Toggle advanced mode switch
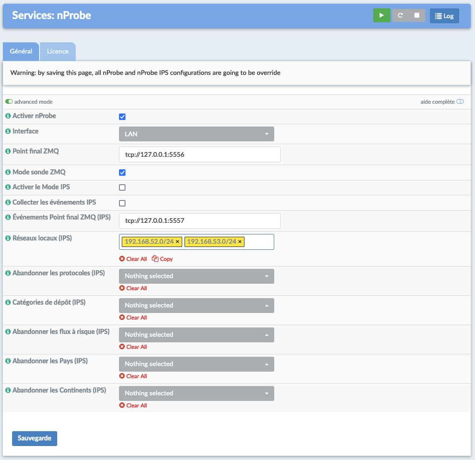 tap(9, 101)
